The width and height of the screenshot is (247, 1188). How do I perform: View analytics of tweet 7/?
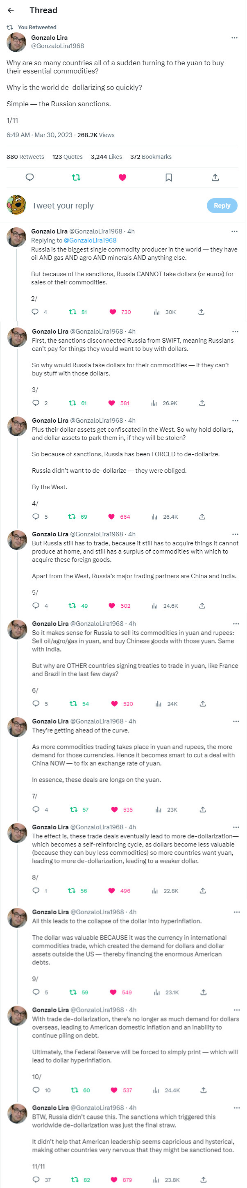pyautogui.click(x=159, y=809)
